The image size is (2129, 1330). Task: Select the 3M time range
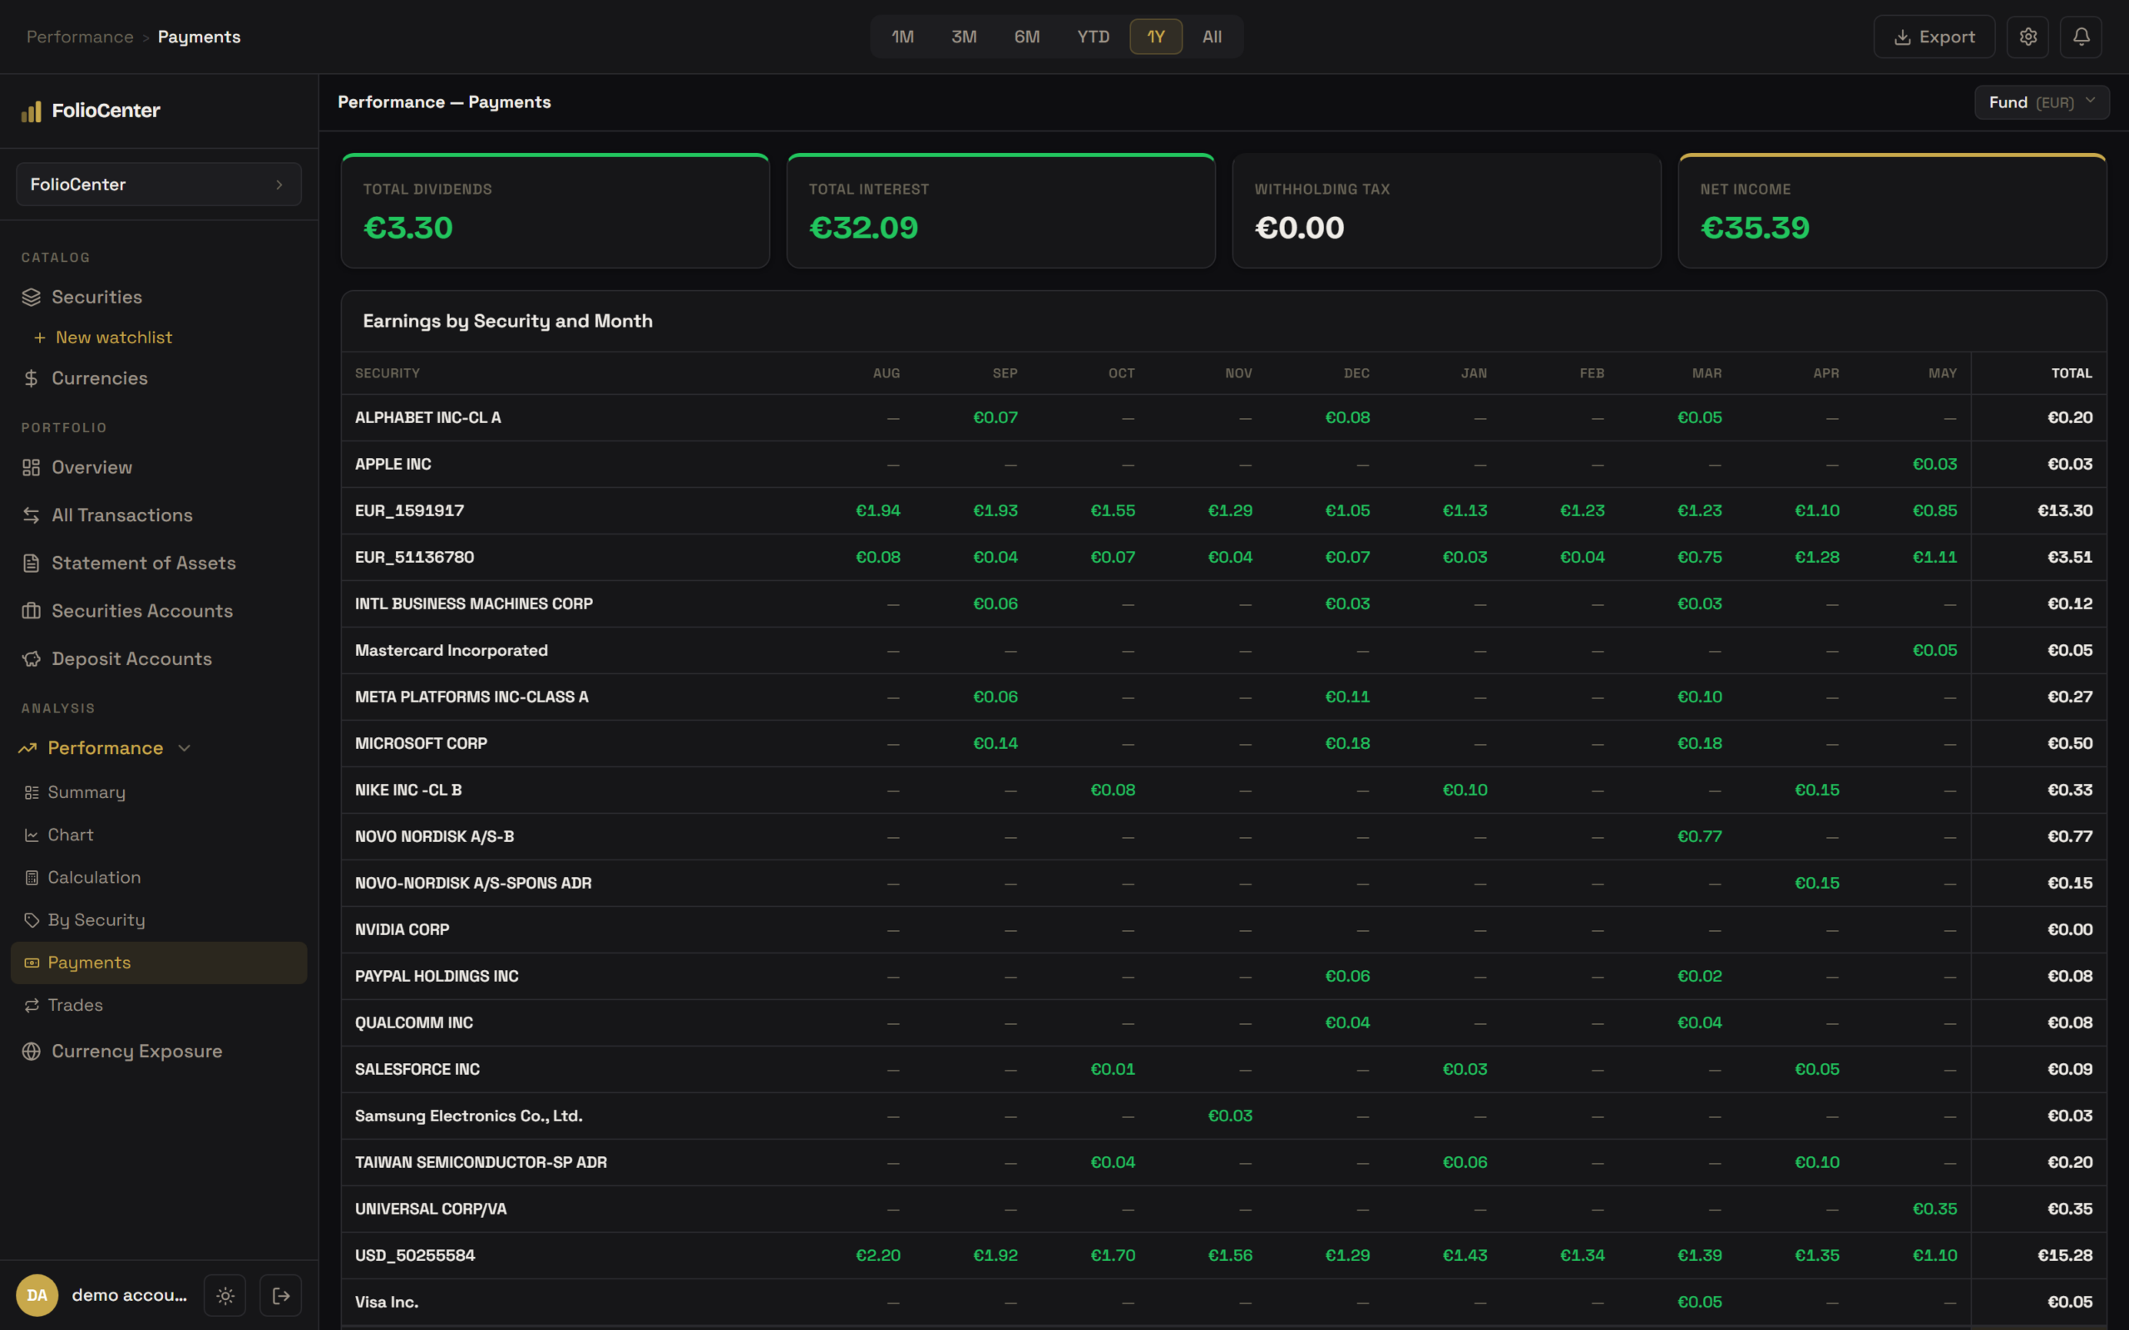[964, 37]
